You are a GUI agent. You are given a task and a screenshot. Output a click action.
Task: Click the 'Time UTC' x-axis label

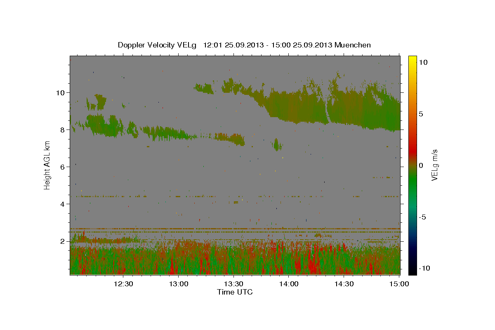[x=235, y=292]
